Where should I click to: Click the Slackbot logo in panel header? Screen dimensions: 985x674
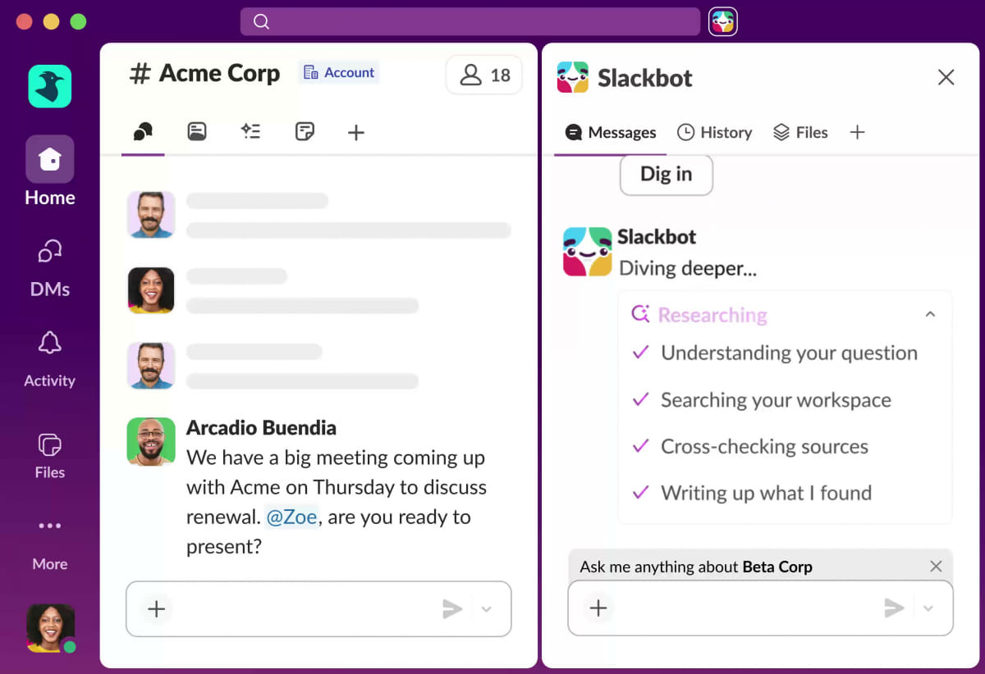tap(573, 77)
